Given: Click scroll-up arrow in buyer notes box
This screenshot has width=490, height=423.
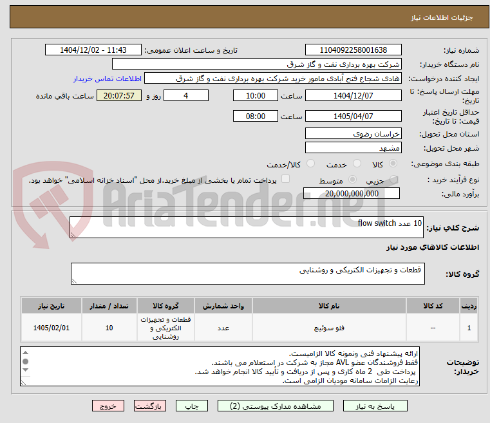Looking at the screenshot, I should click(26, 353).
